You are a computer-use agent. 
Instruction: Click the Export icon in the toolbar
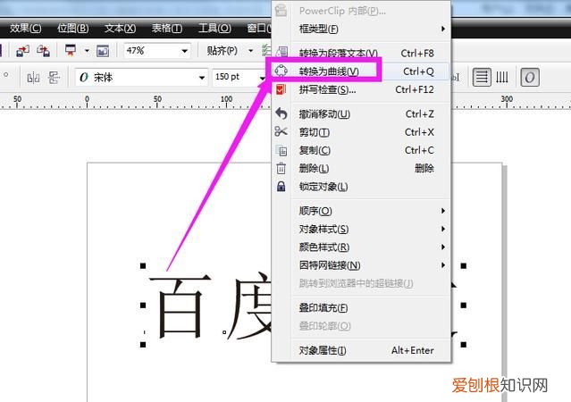[x=43, y=51]
